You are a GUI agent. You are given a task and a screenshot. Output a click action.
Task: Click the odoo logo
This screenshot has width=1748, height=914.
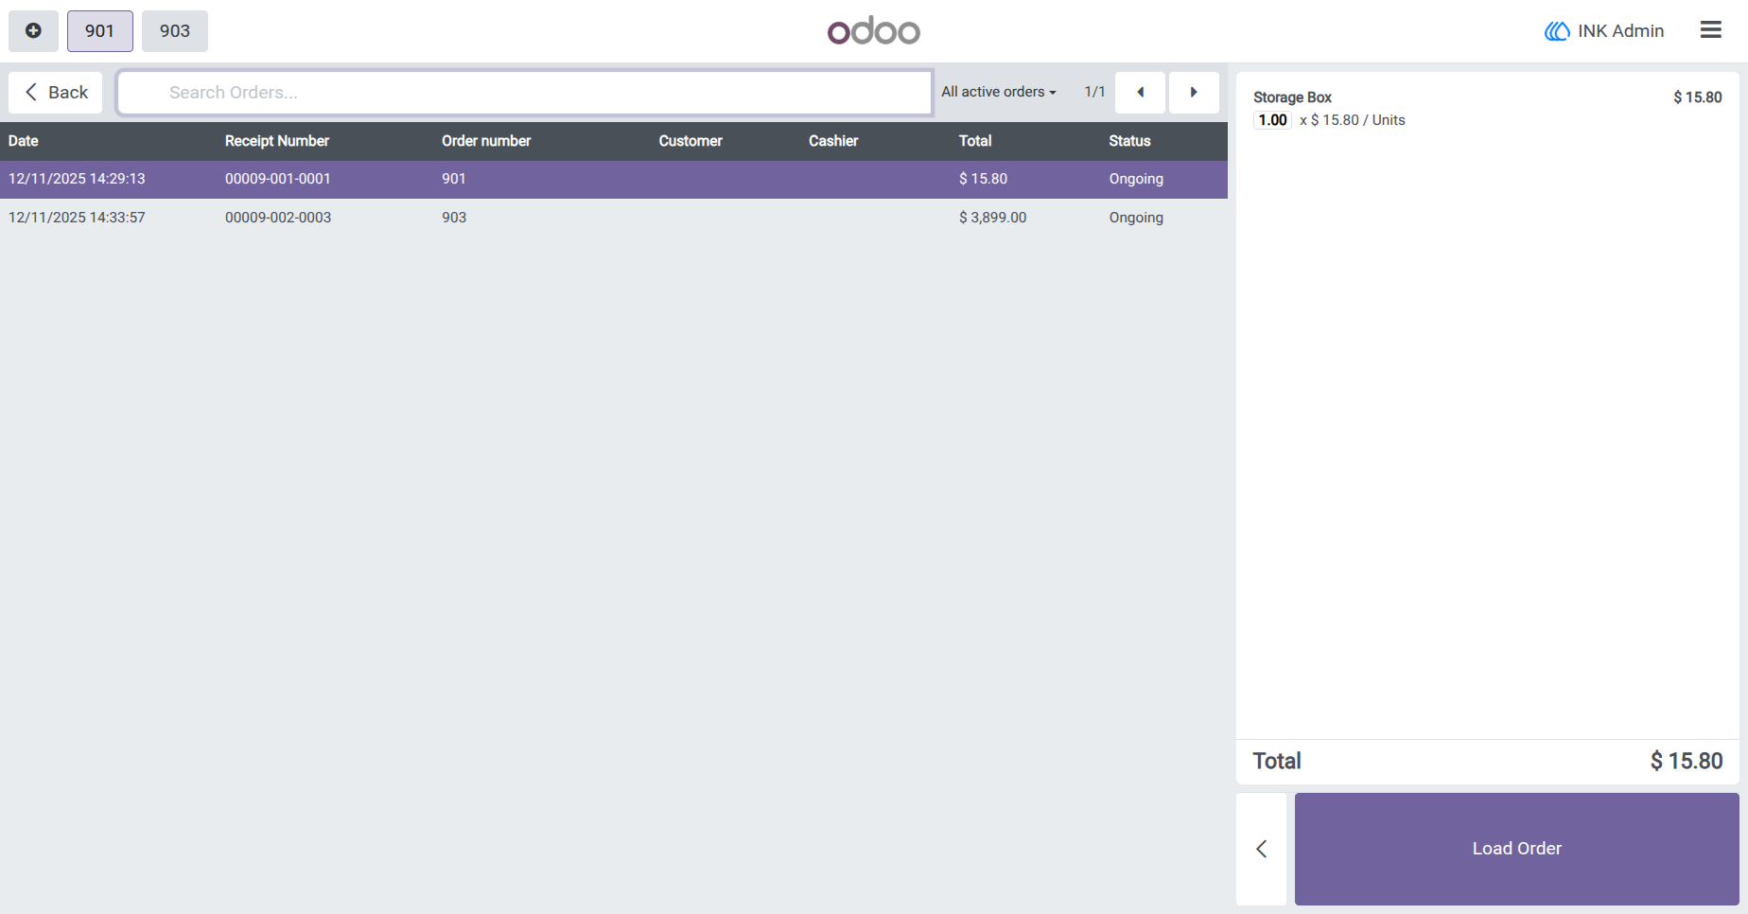873,31
